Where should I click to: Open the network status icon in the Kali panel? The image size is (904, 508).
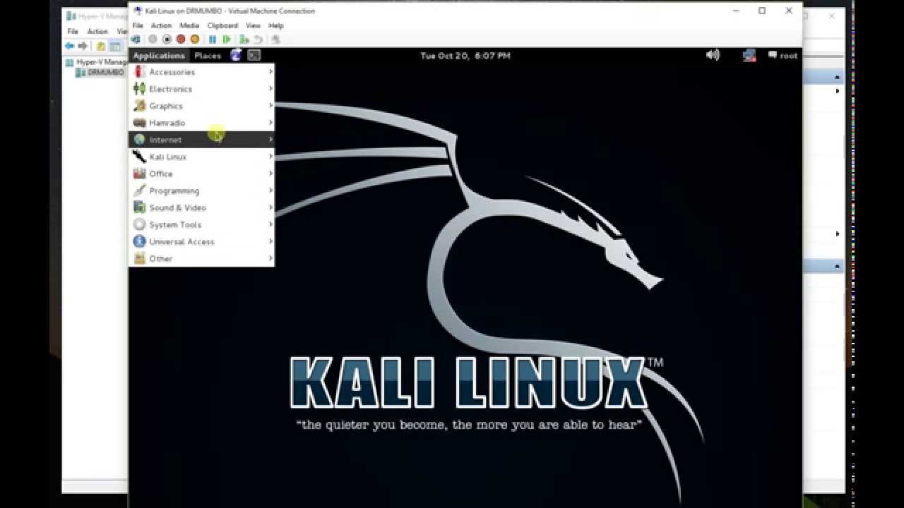[749, 55]
